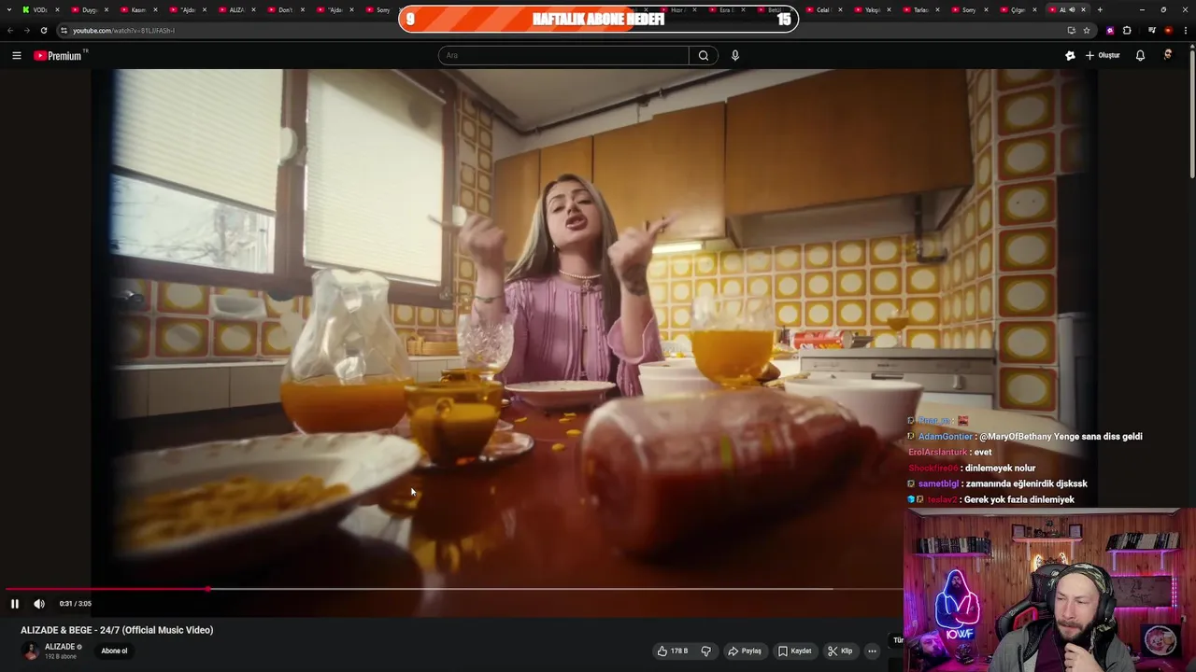The image size is (1196, 672).
Task: Switch to the Kasım tab
Action: (137, 9)
